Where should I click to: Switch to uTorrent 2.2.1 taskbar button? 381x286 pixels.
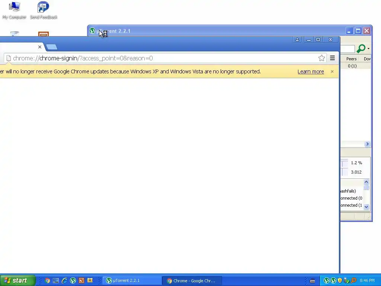[x=131, y=281]
